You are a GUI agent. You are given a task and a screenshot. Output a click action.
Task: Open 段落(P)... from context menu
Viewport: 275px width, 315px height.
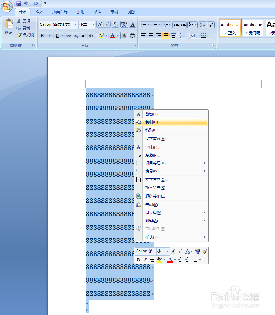point(172,155)
